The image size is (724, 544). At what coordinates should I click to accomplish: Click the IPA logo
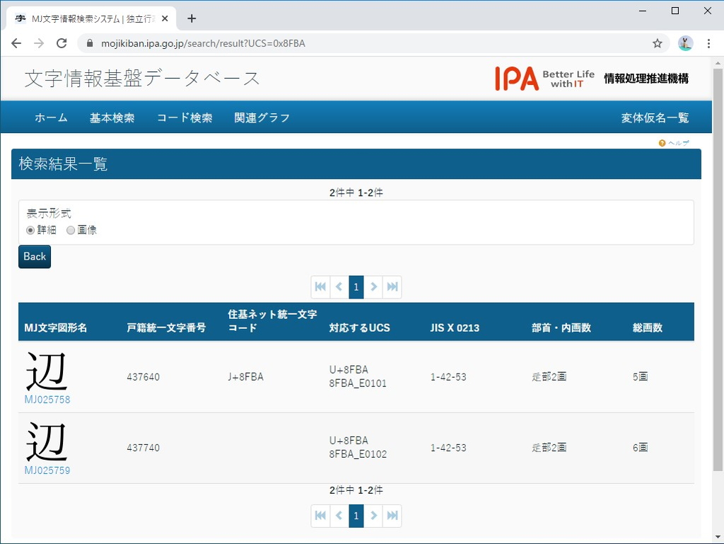pyautogui.click(x=514, y=78)
